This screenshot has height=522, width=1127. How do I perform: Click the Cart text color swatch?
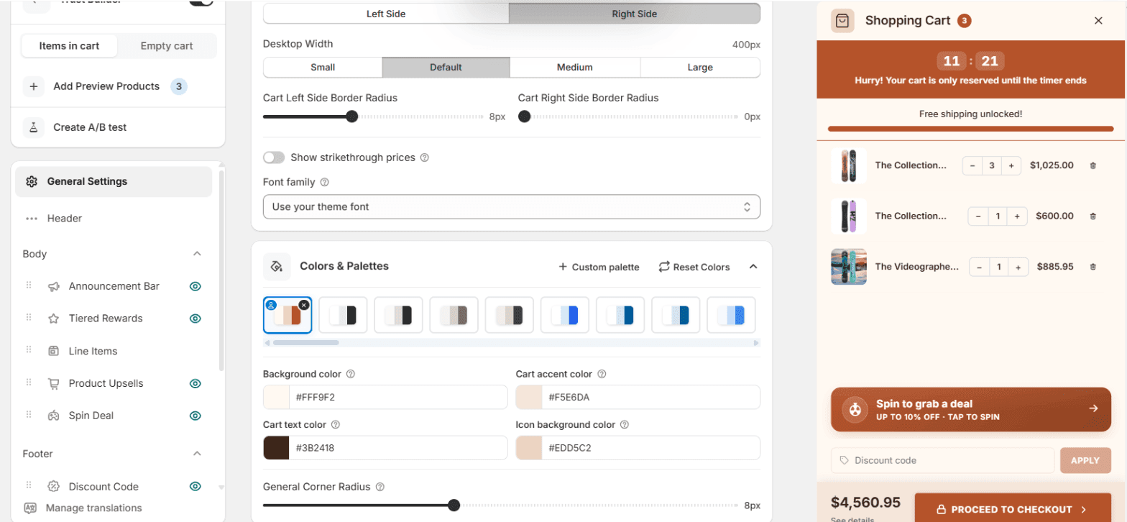tap(276, 448)
